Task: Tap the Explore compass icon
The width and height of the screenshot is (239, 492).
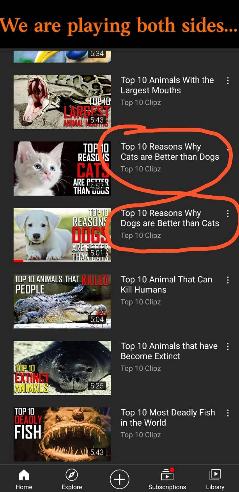Action: point(72,475)
